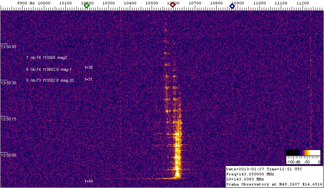Click the 13:50:00 time tick label
The width and height of the screenshot is (324, 188).
click(8, 155)
